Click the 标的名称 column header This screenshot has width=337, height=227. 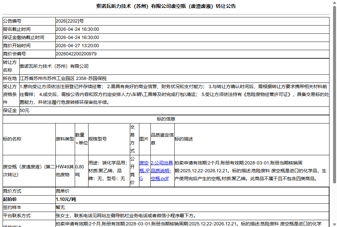click(x=29, y=139)
